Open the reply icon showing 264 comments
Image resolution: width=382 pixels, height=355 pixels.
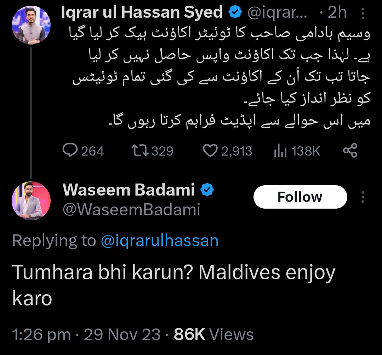click(x=70, y=150)
